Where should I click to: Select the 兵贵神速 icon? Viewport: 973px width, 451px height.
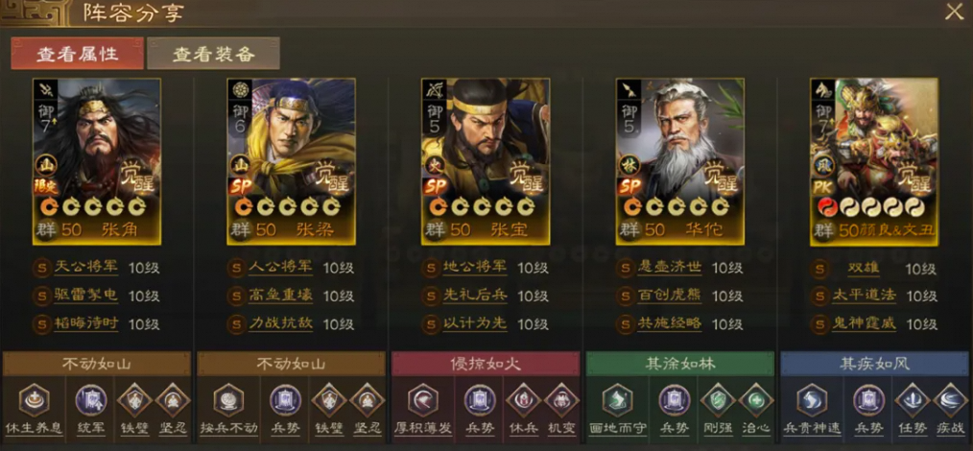click(x=813, y=400)
